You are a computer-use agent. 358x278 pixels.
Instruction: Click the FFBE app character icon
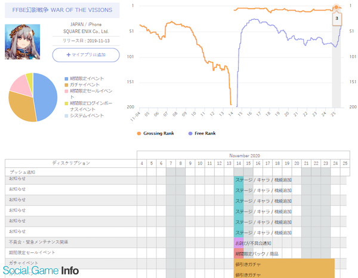pyautogui.click(x=22, y=41)
